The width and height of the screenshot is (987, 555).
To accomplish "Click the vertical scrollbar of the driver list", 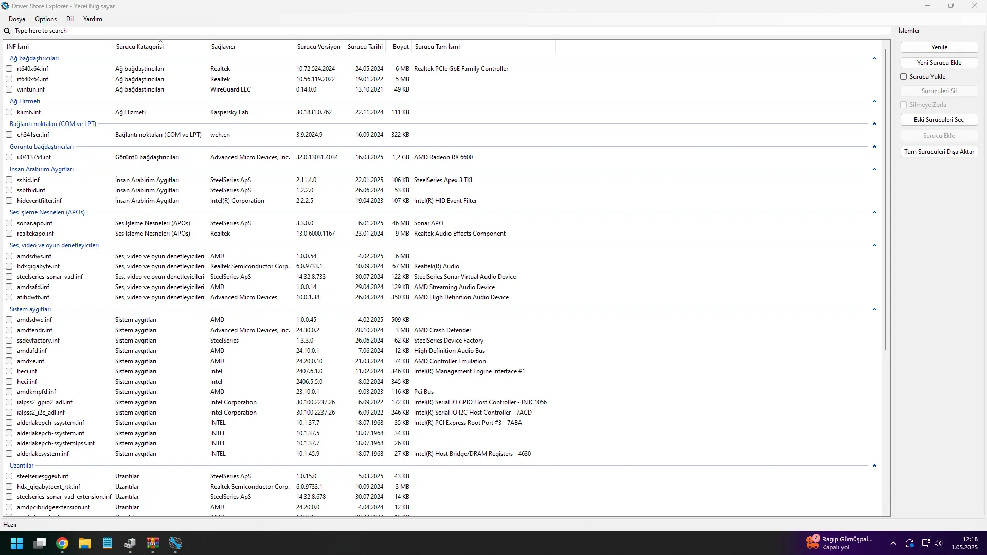I will point(885,201).
